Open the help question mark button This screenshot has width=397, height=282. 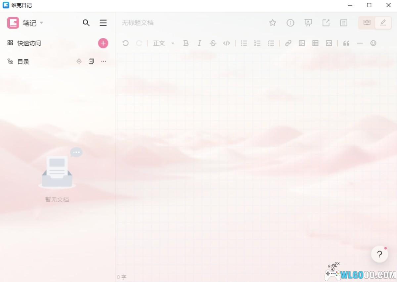[379, 254]
